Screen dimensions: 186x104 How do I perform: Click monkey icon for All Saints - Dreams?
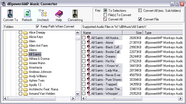(89, 56)
